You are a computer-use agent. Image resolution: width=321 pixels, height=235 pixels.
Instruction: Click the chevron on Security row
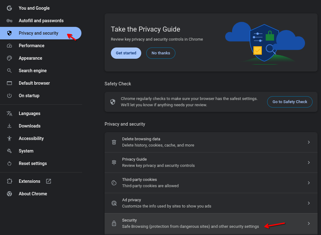point(309,223)
